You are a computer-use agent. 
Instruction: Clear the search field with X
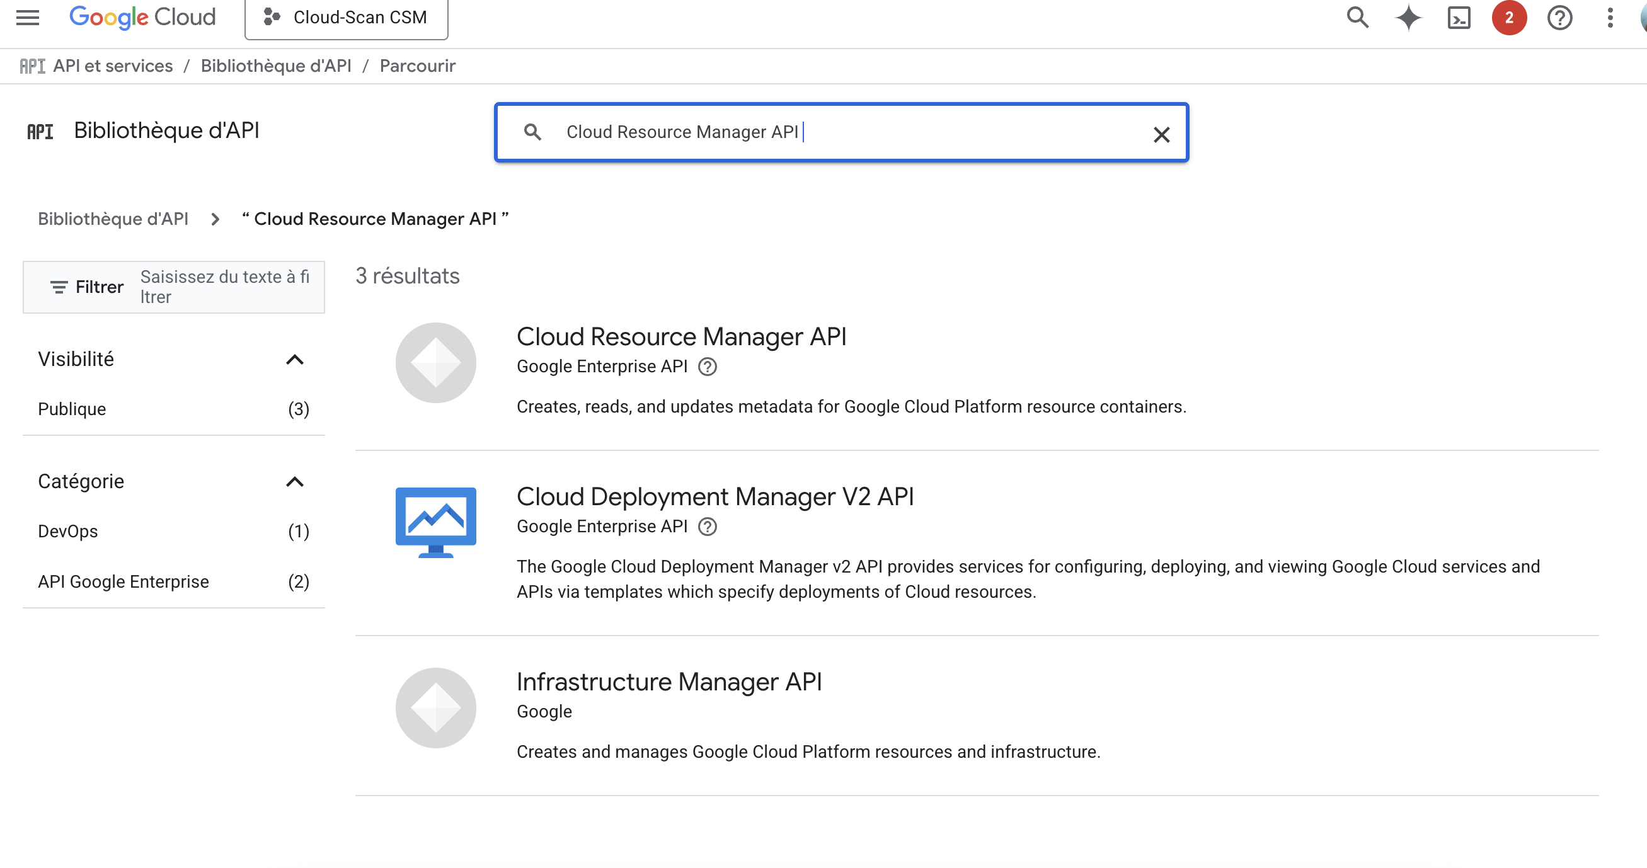1161,134
